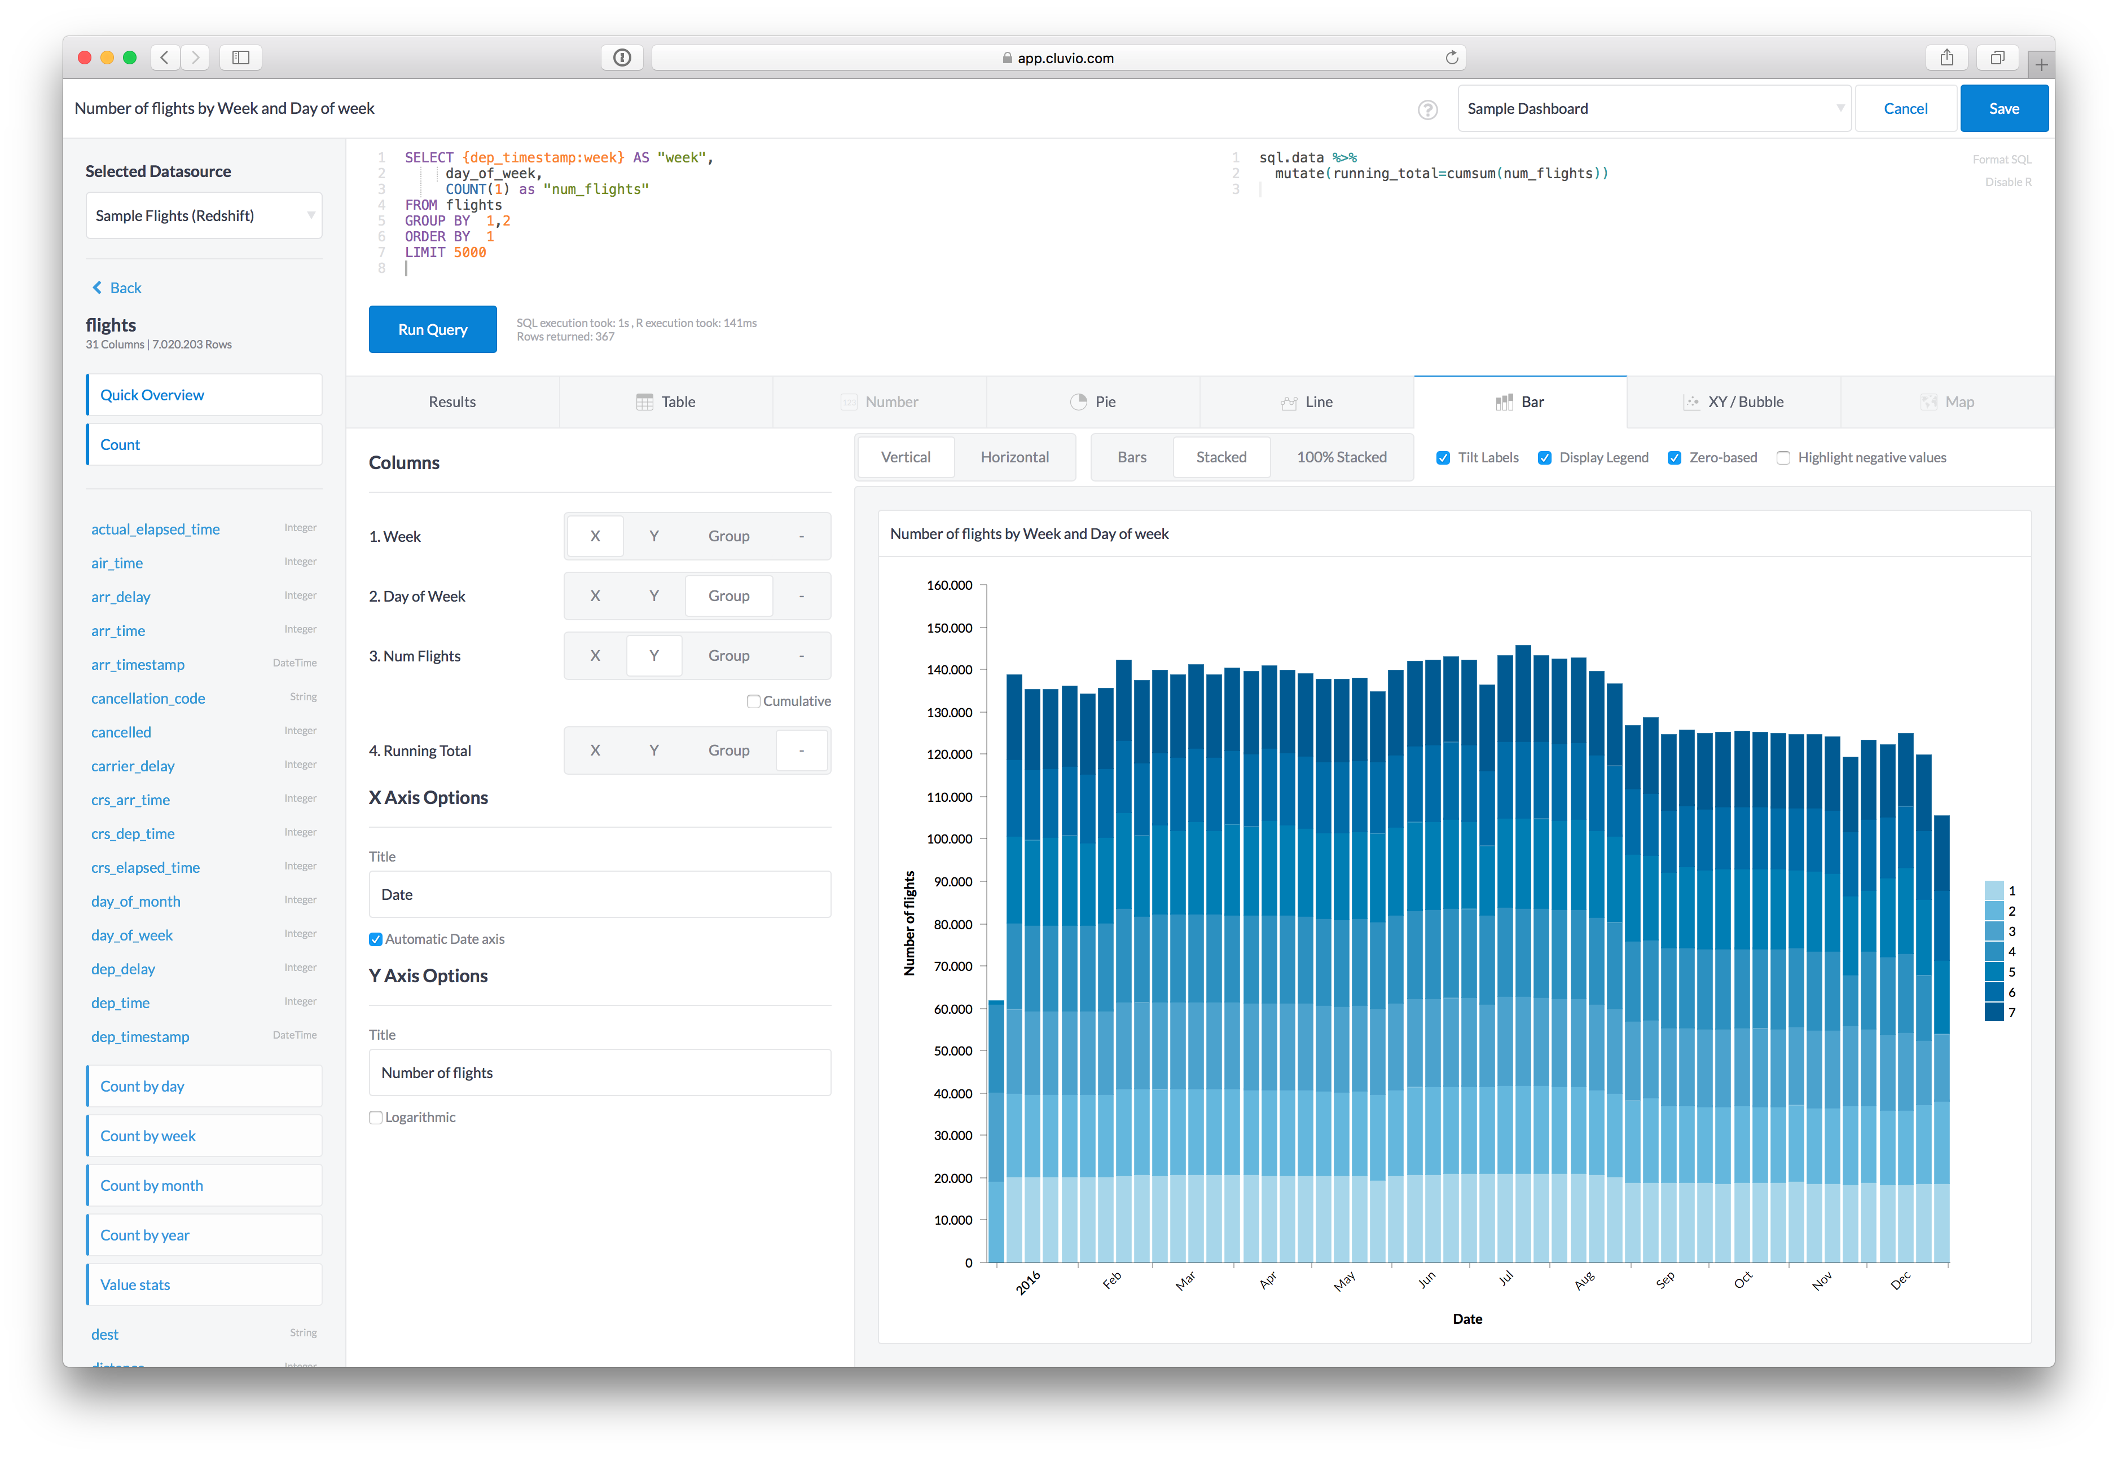Enable Logarithmic Y axis checkbox

[375, 1118]
